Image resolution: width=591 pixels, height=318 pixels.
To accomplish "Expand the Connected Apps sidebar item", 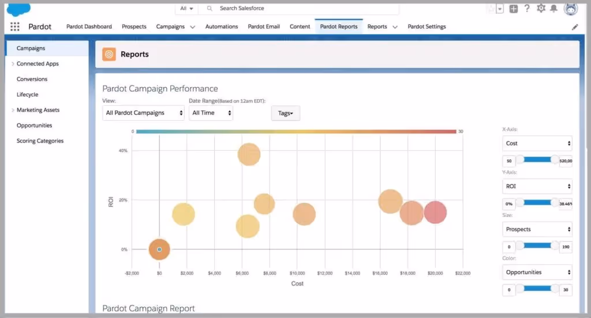I will pyautogui.click(x=13, y=63).
